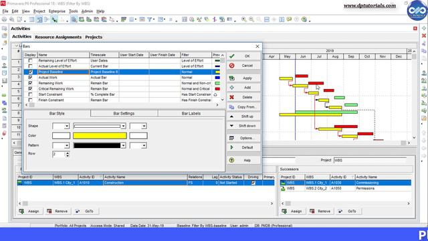Switch to the Resource Assignments tab
Screen dimensions: 428x241
click(x=58, y=37)
